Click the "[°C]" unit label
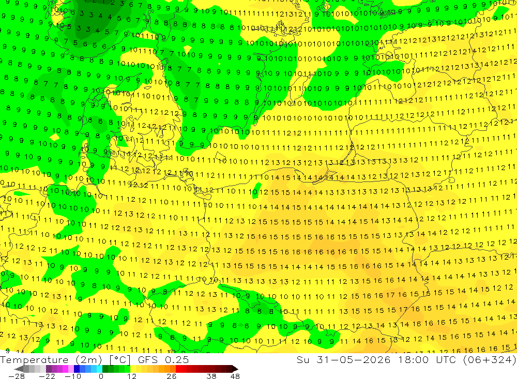The width and height of the screenshot is (517, 379). tap(120, 360)
